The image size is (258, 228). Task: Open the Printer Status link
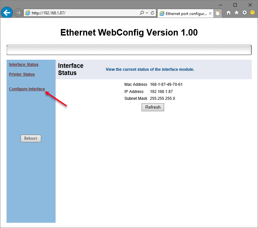tap(22, 74)
